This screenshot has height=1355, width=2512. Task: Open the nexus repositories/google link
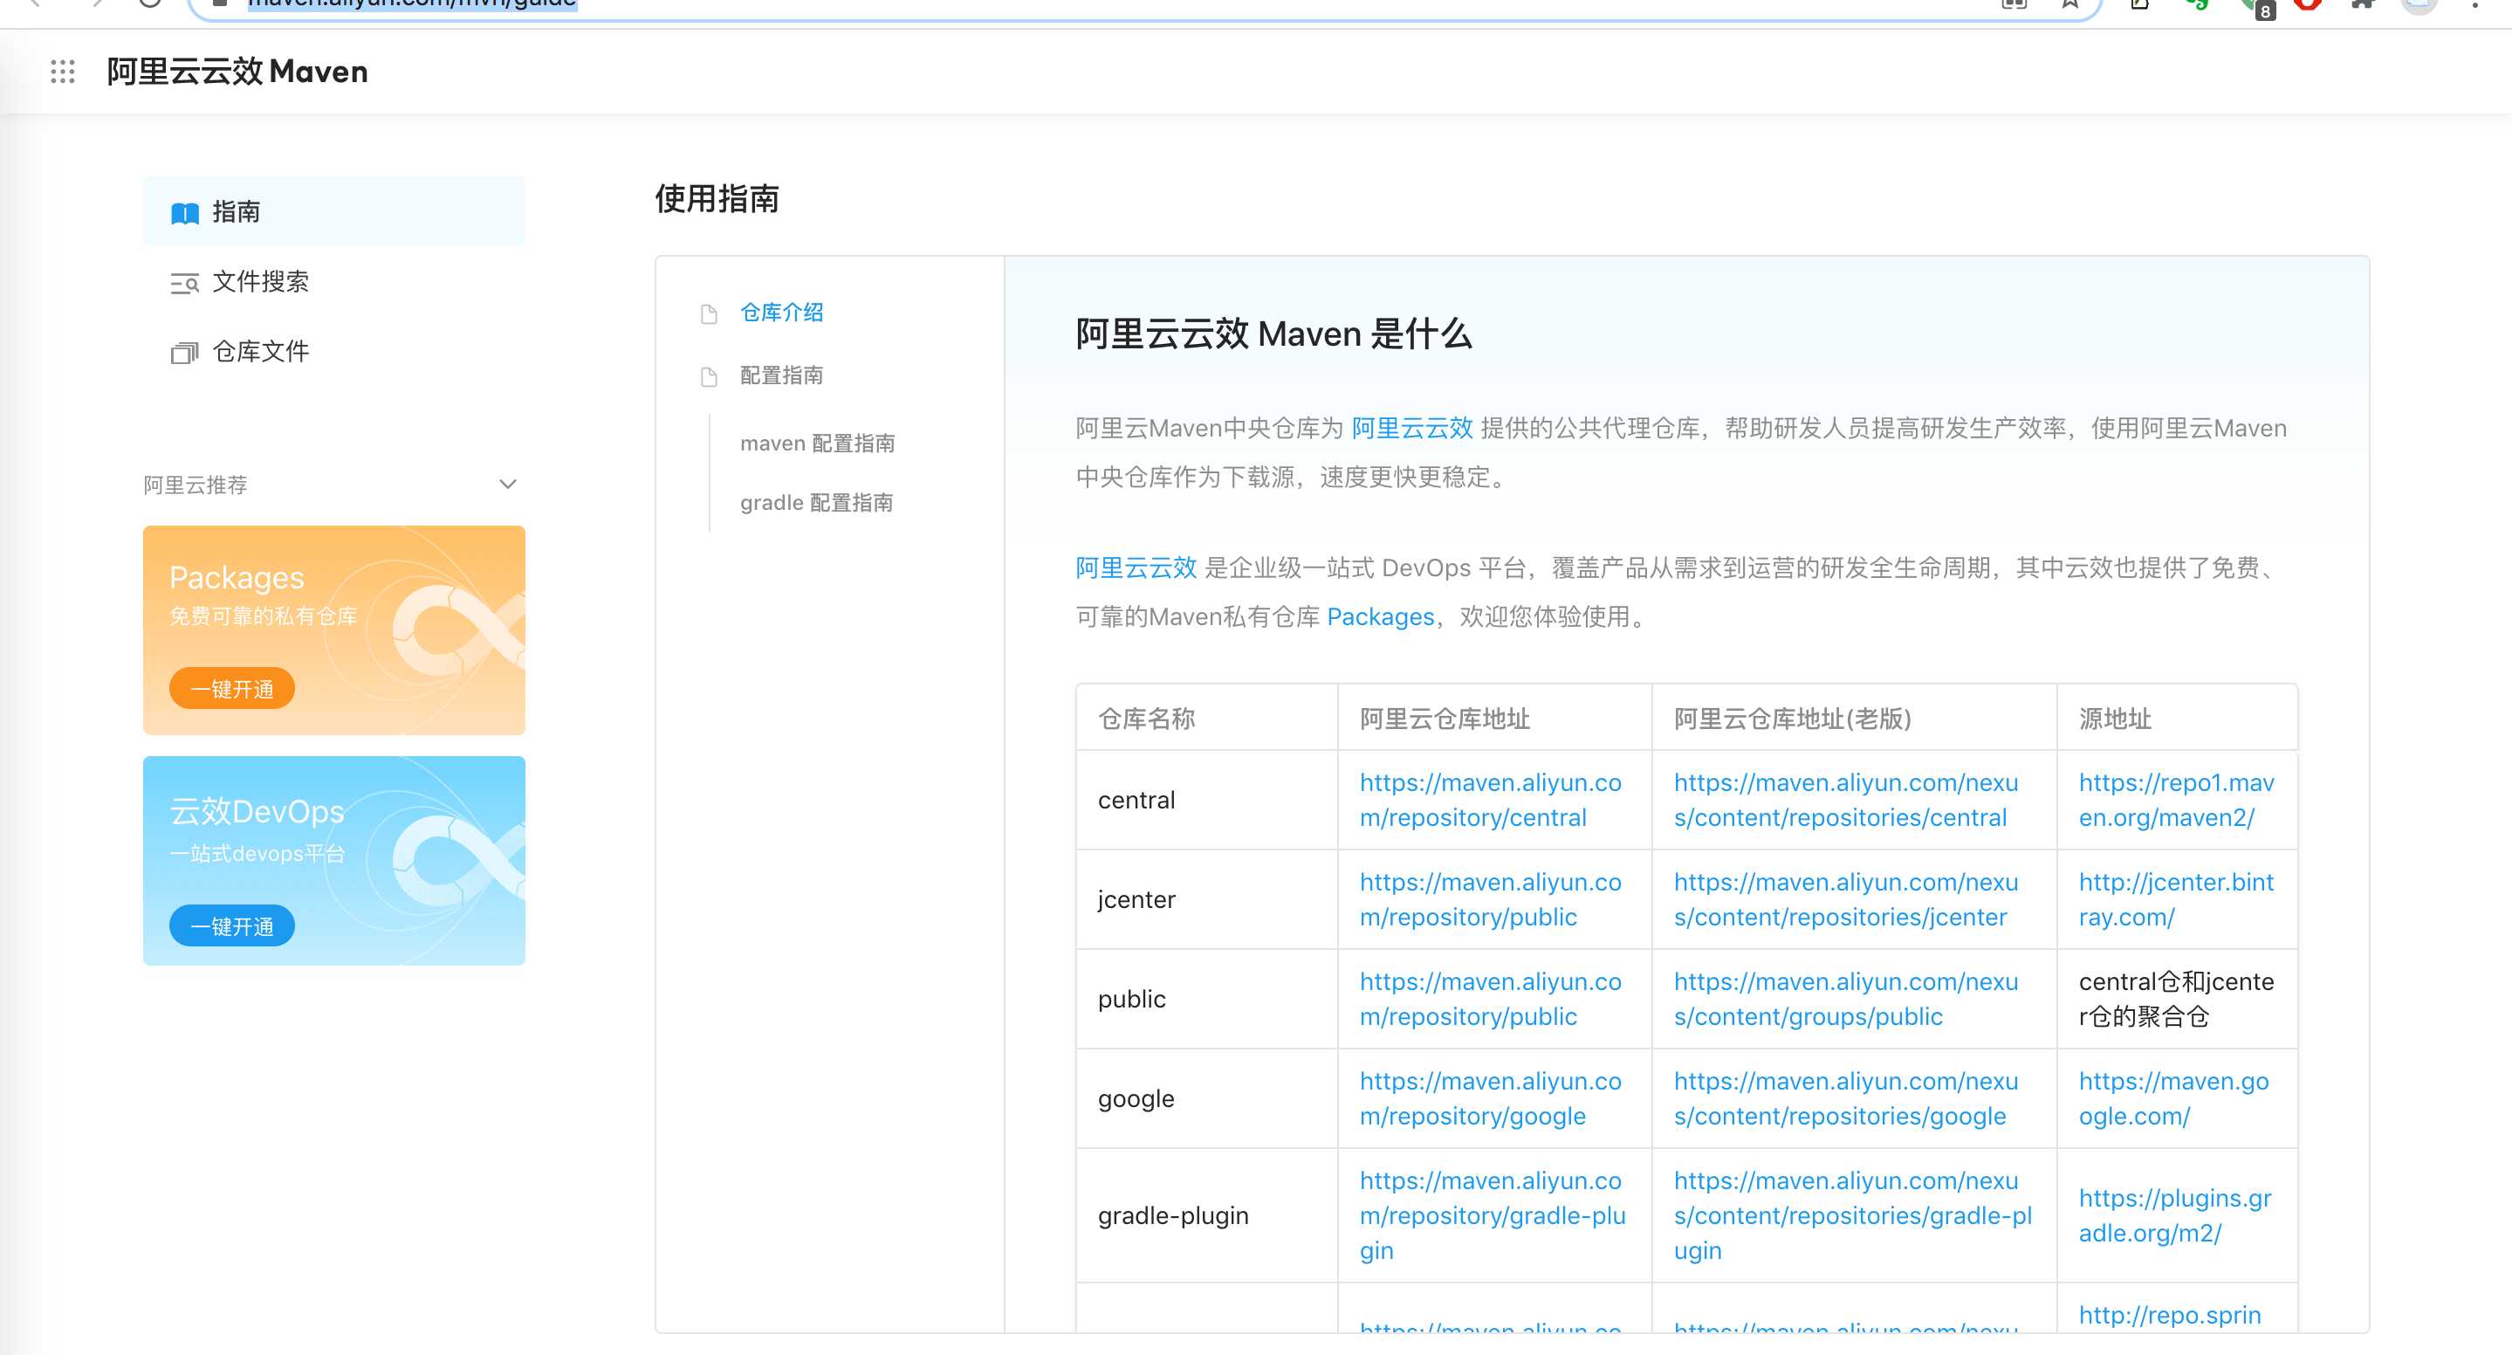pos(1845,1098)
